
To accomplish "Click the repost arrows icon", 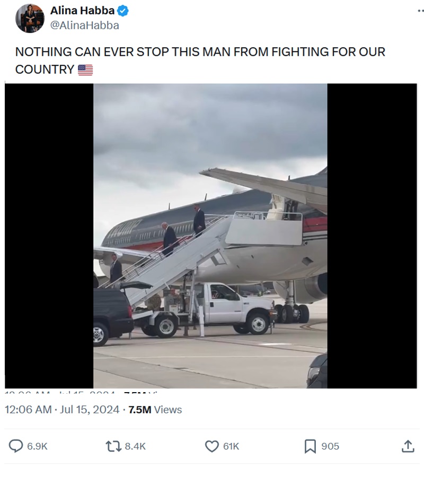I will 113,446.
